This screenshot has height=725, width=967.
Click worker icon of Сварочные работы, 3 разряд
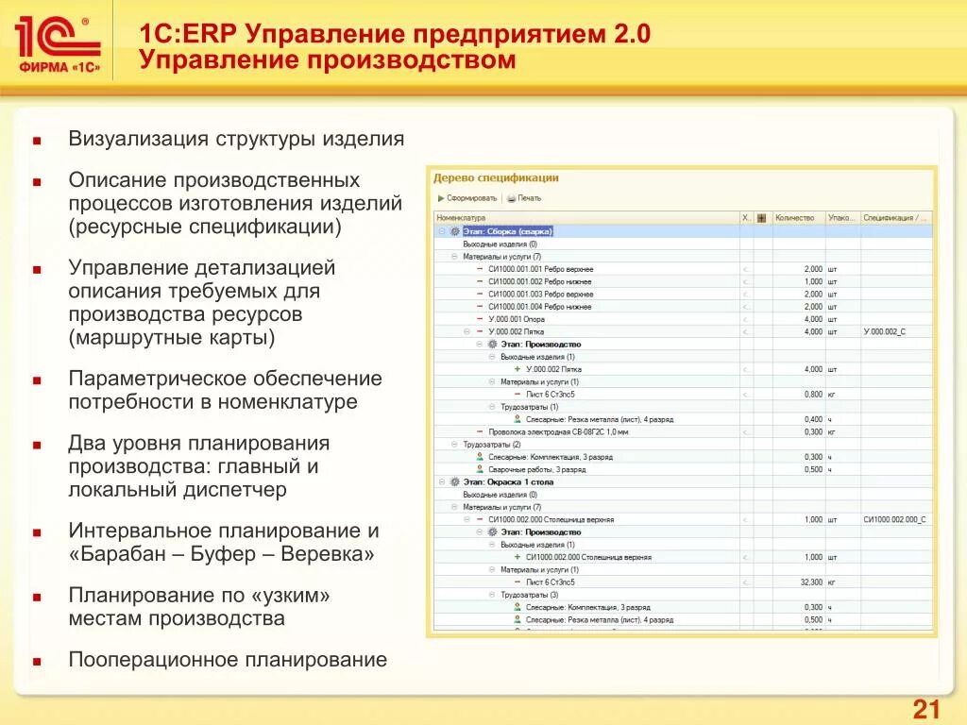click(480, 469)
